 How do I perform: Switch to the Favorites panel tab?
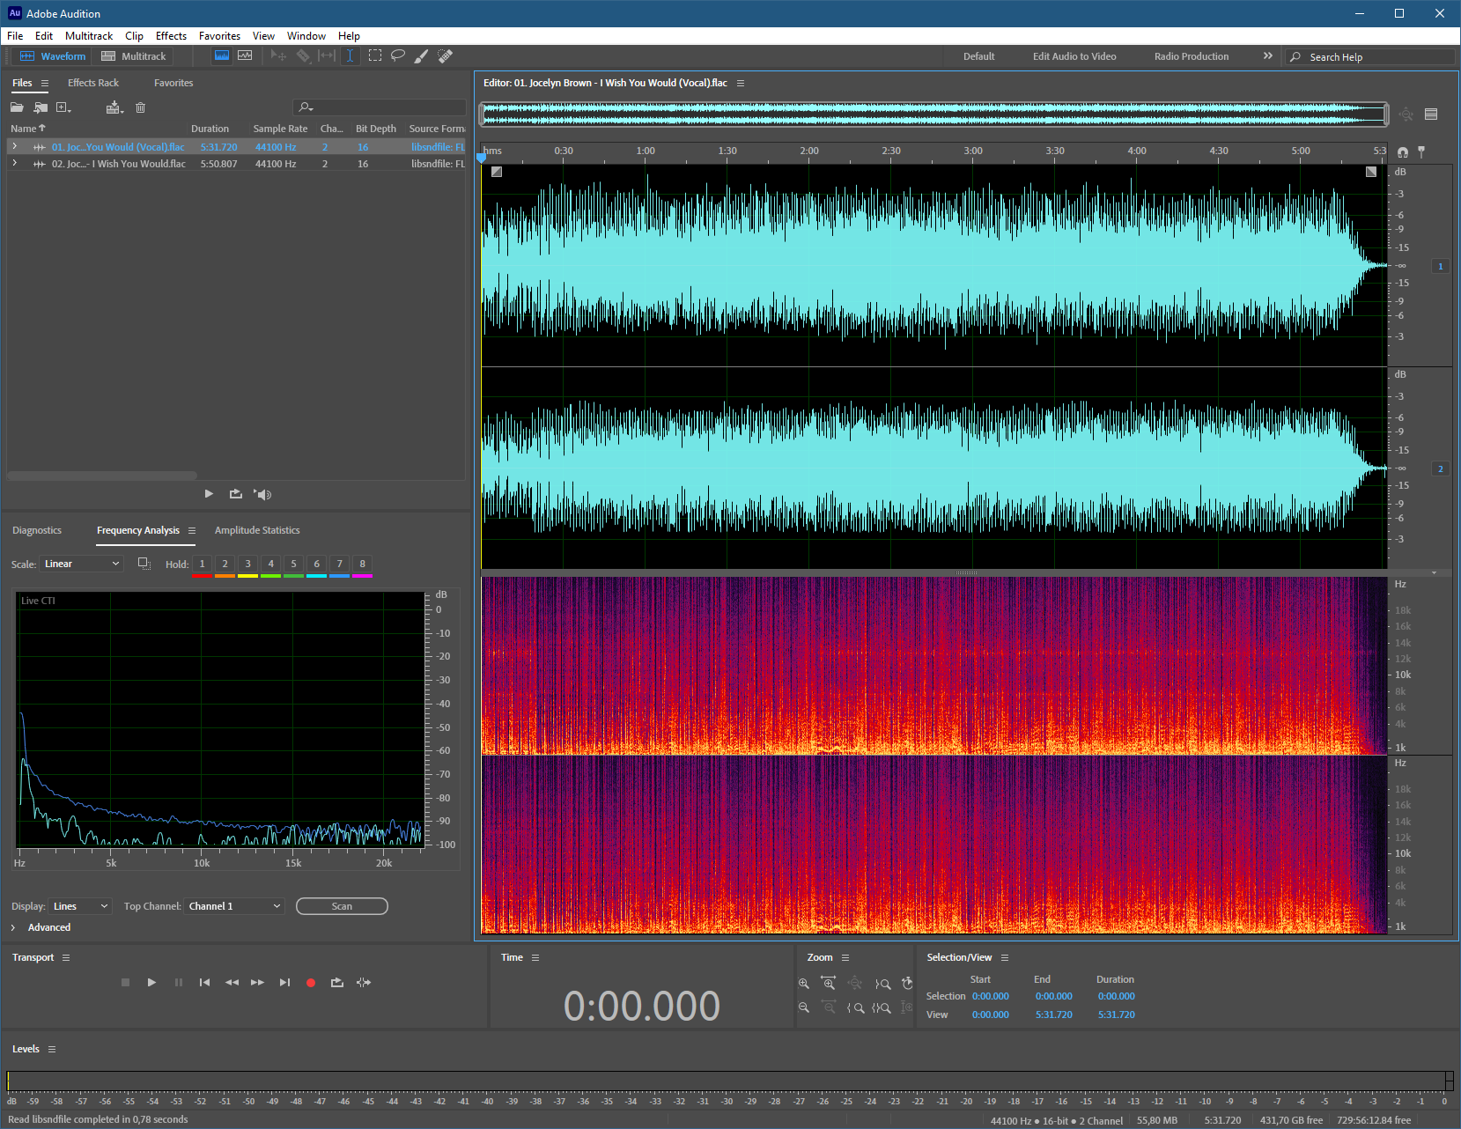(x=173, y=83)
